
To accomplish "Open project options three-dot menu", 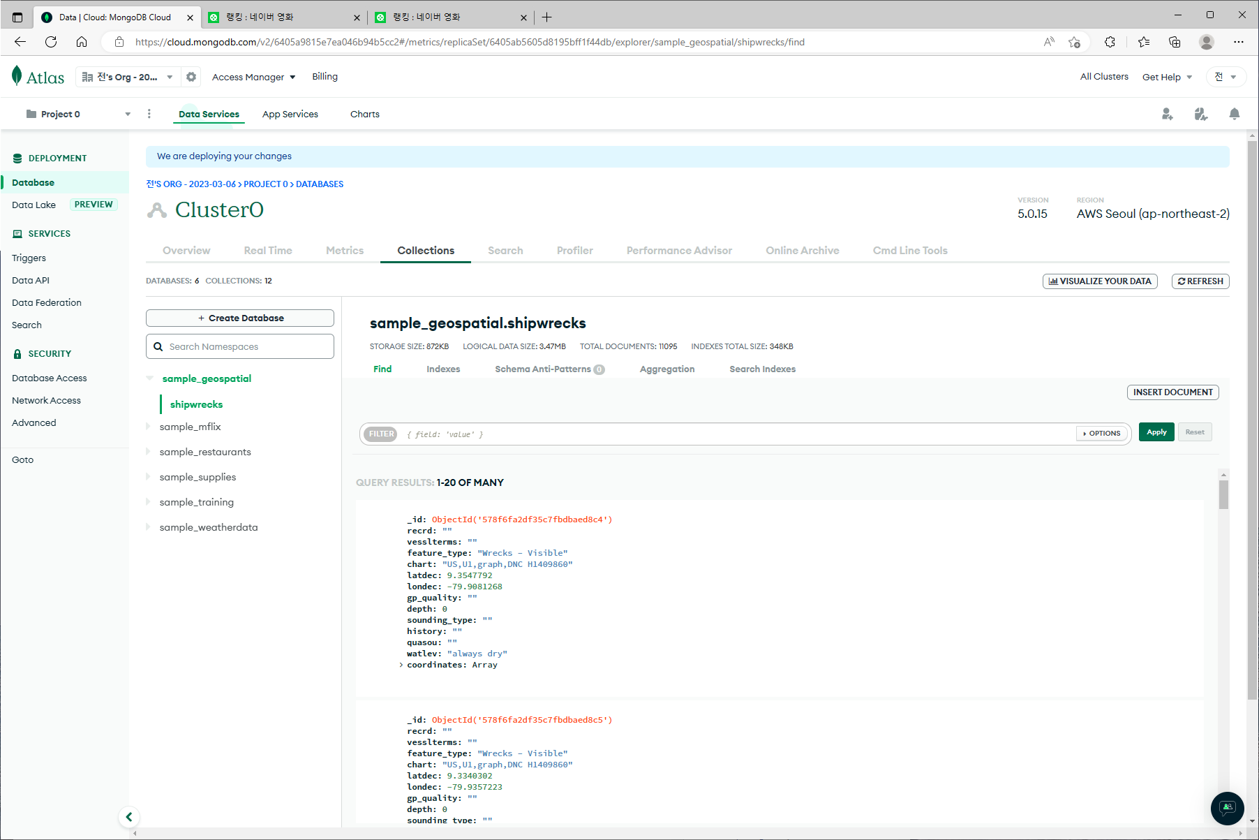I will (x=149, y=114).
